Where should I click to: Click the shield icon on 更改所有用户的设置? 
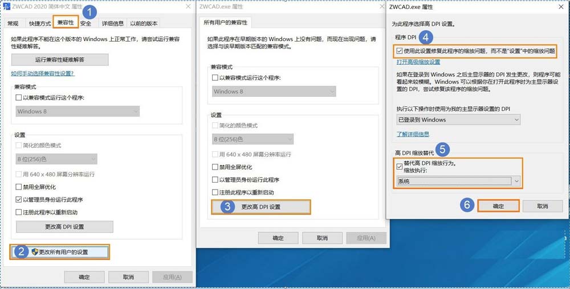[35, 251]
